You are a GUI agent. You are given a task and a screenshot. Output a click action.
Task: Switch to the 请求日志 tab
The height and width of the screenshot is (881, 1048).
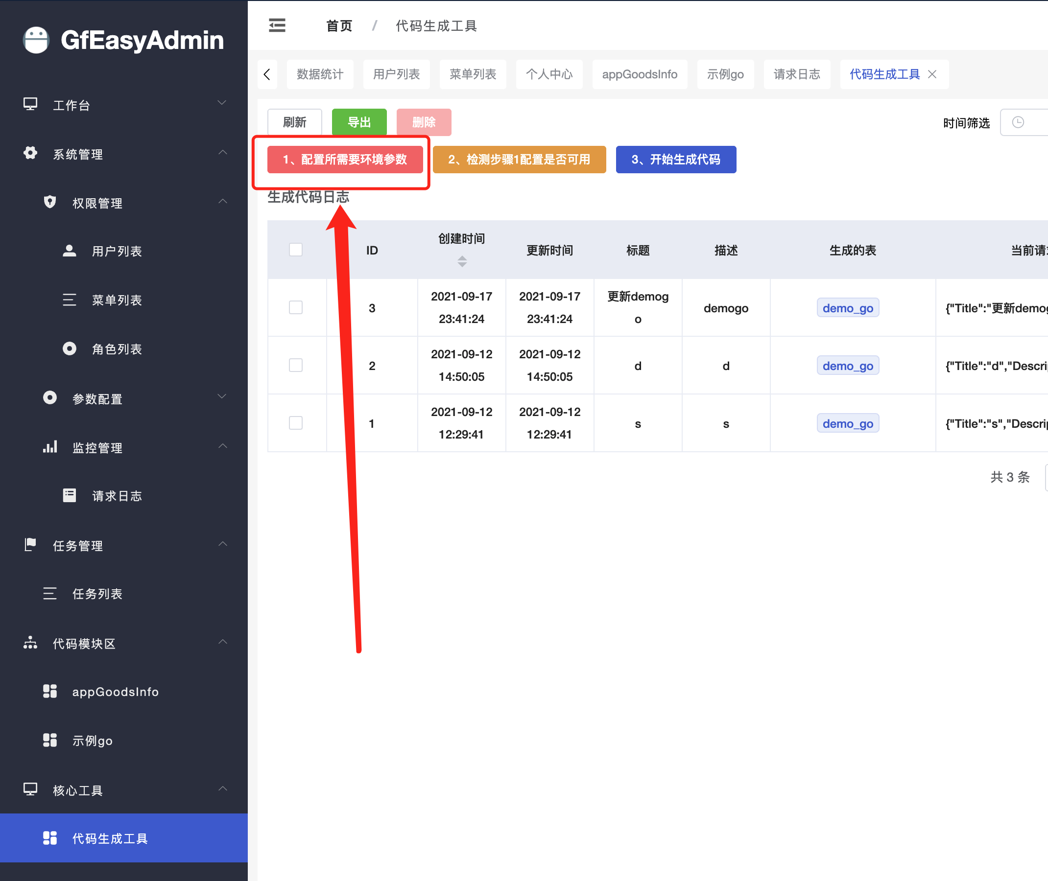(797, 74)
